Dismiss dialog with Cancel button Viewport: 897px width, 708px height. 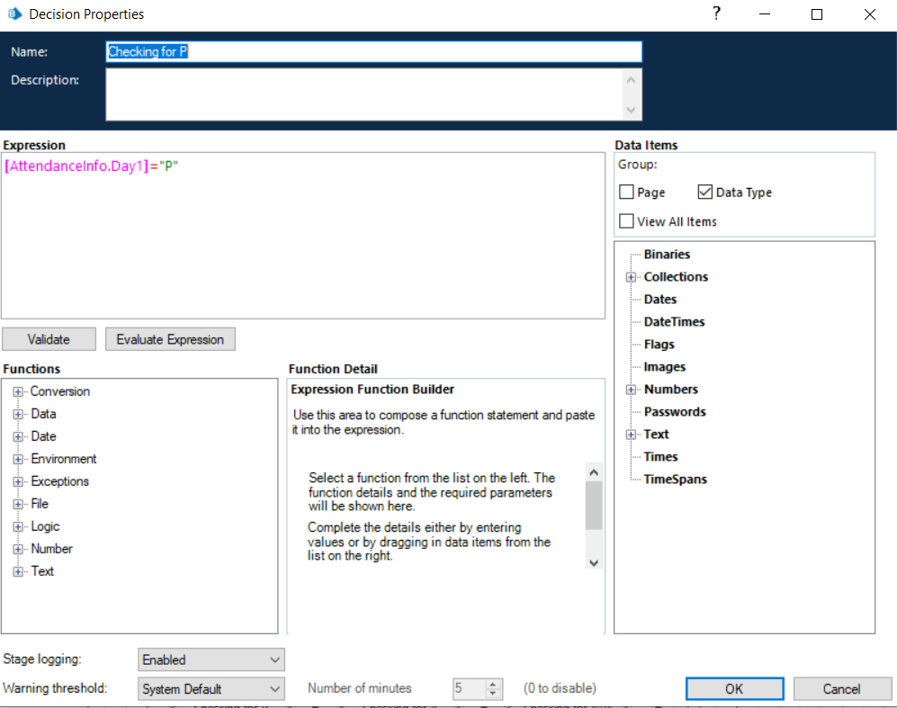[841, 688]
